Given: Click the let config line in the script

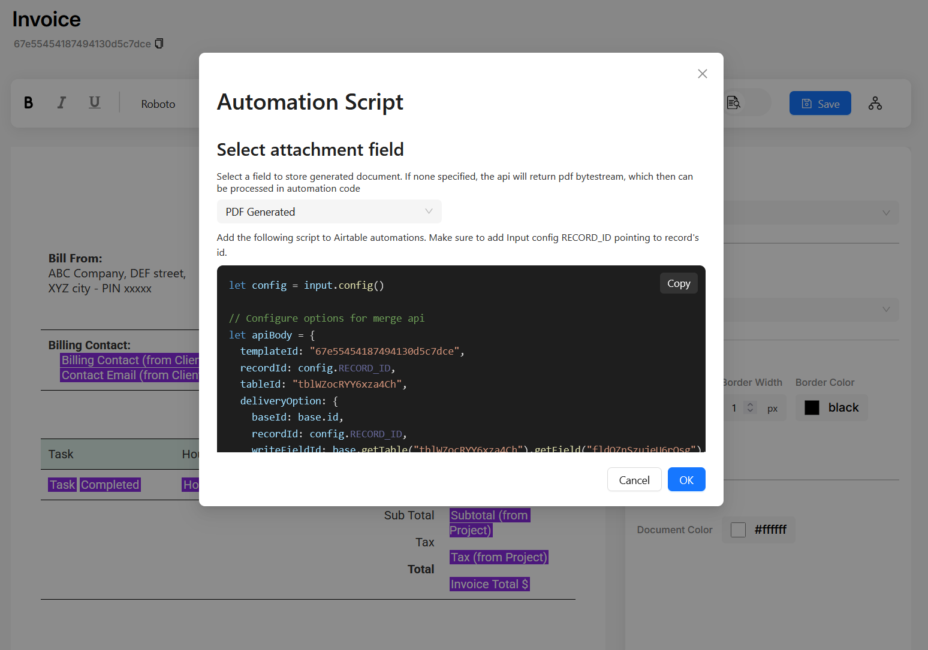Looking at the screenshot, I should tap(306, 285).
